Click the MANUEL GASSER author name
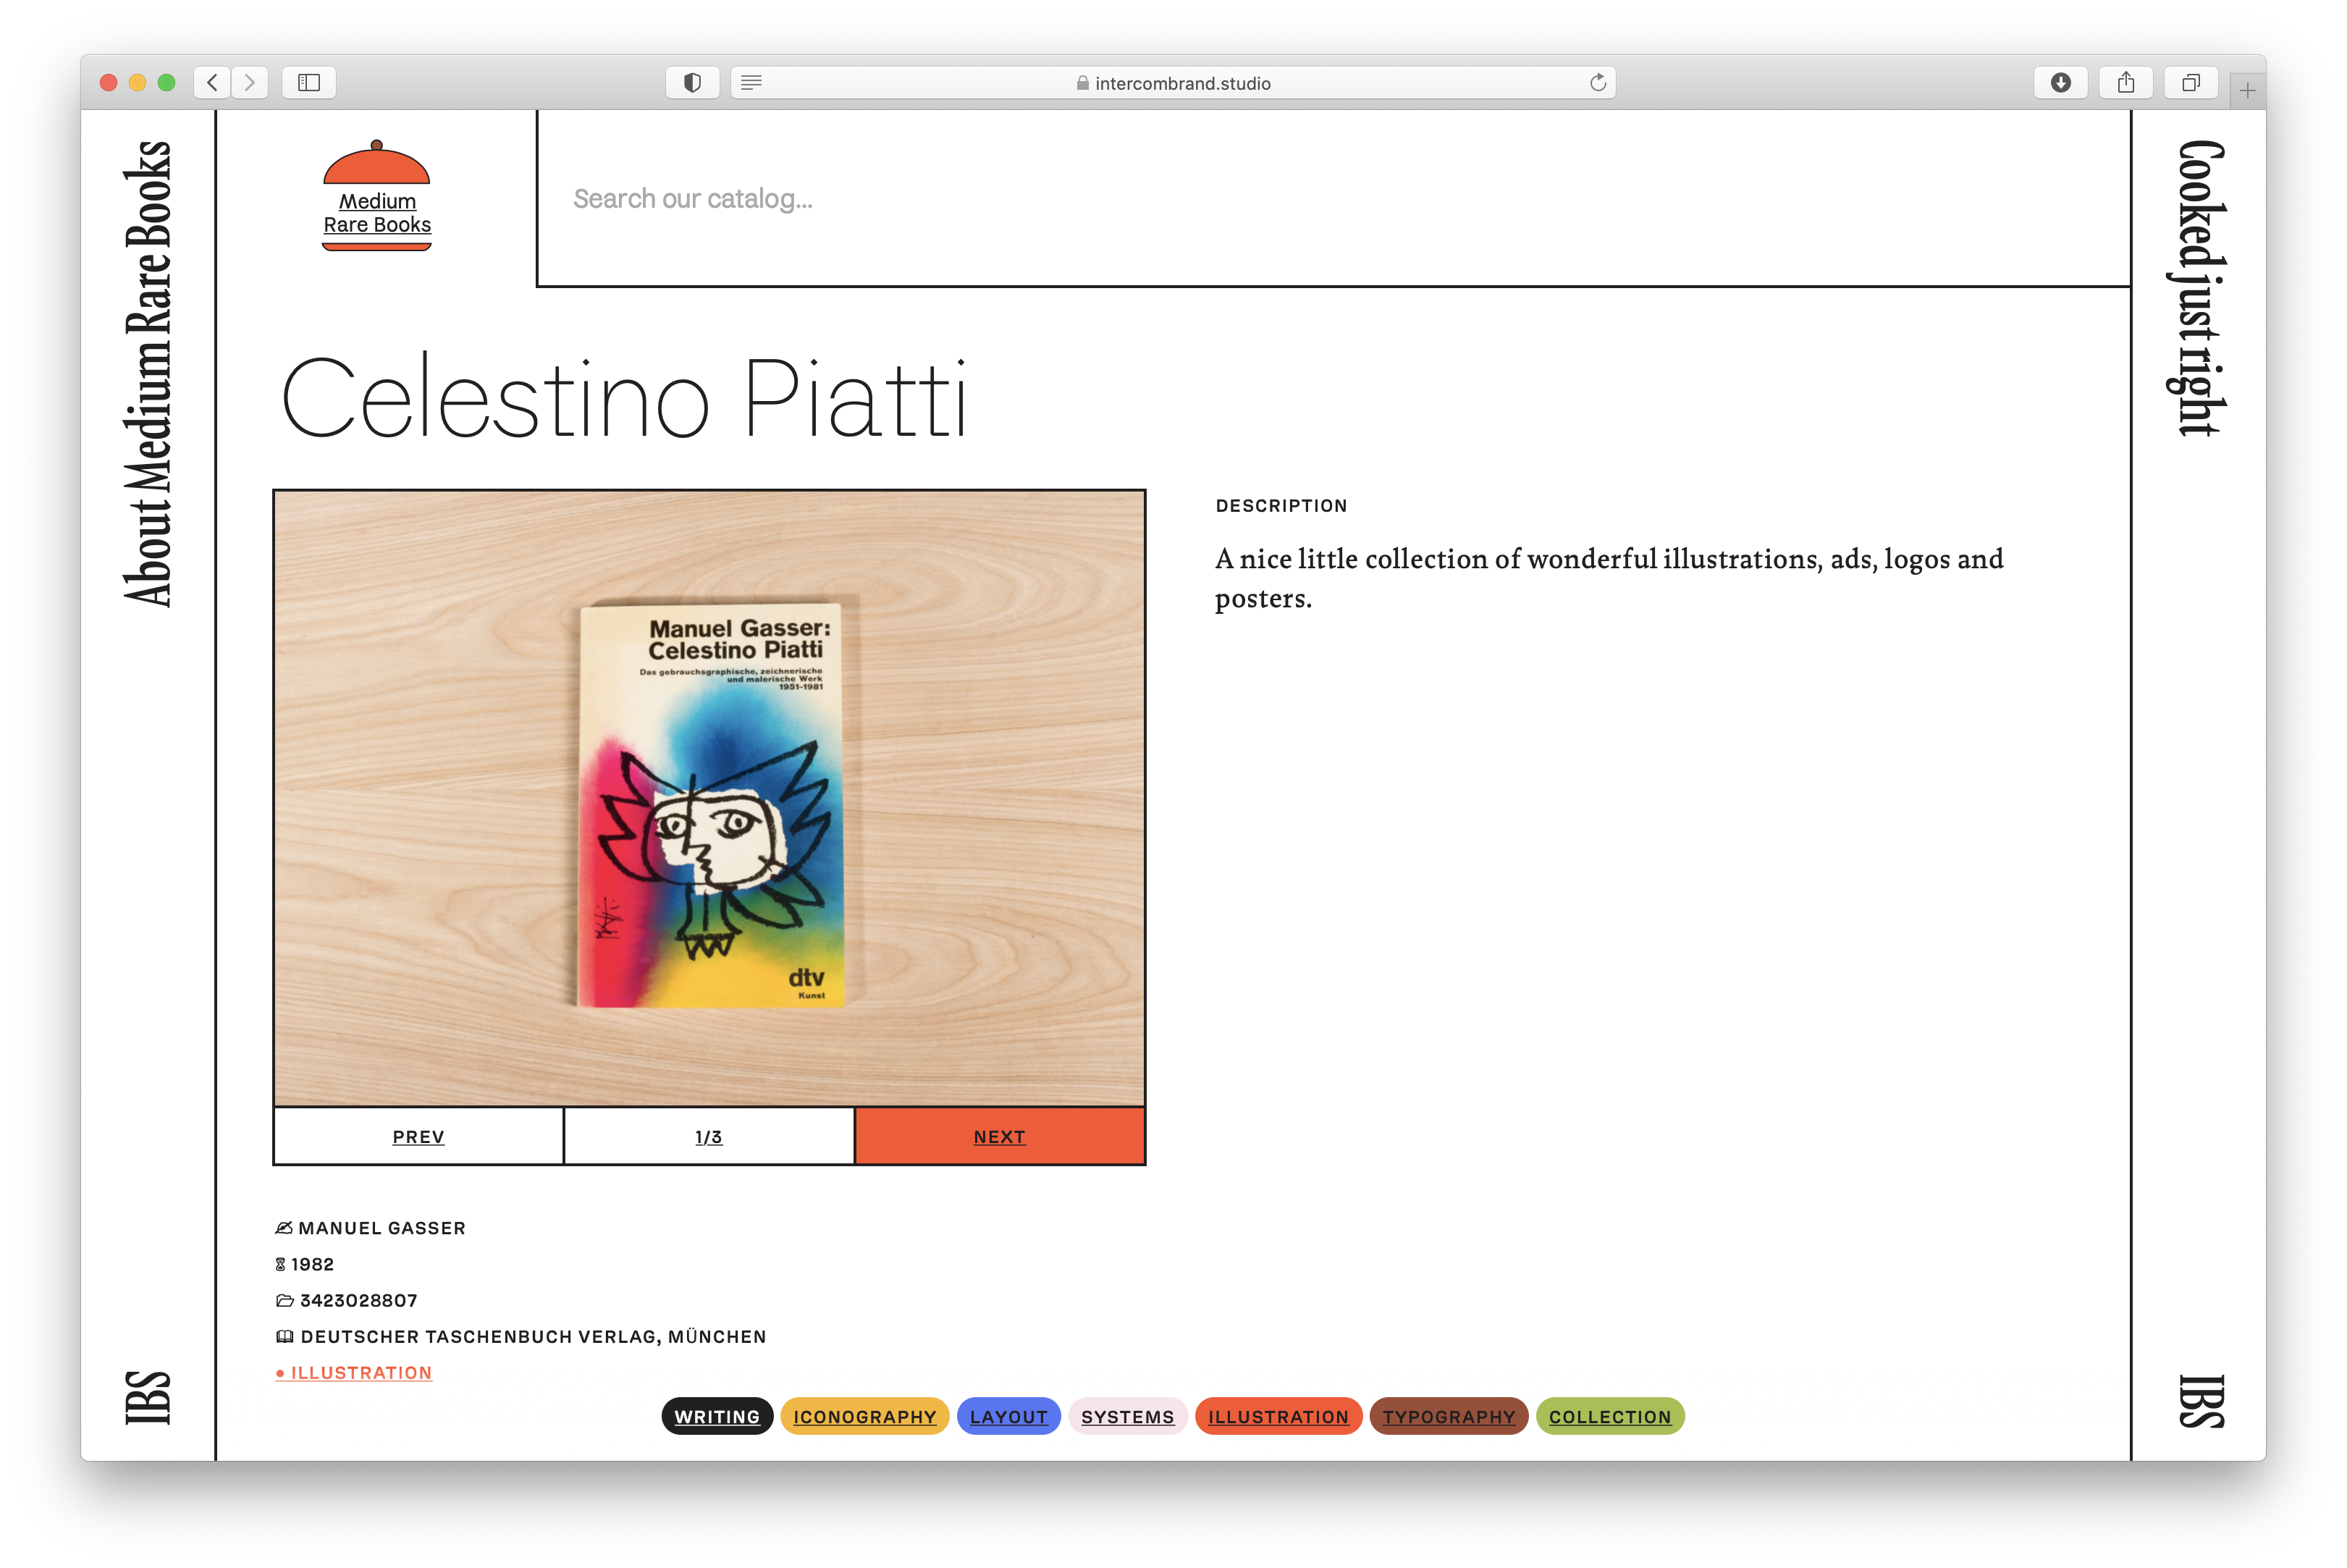The height and width of the screenshot is (1568, 2347). click(382, 1228)
